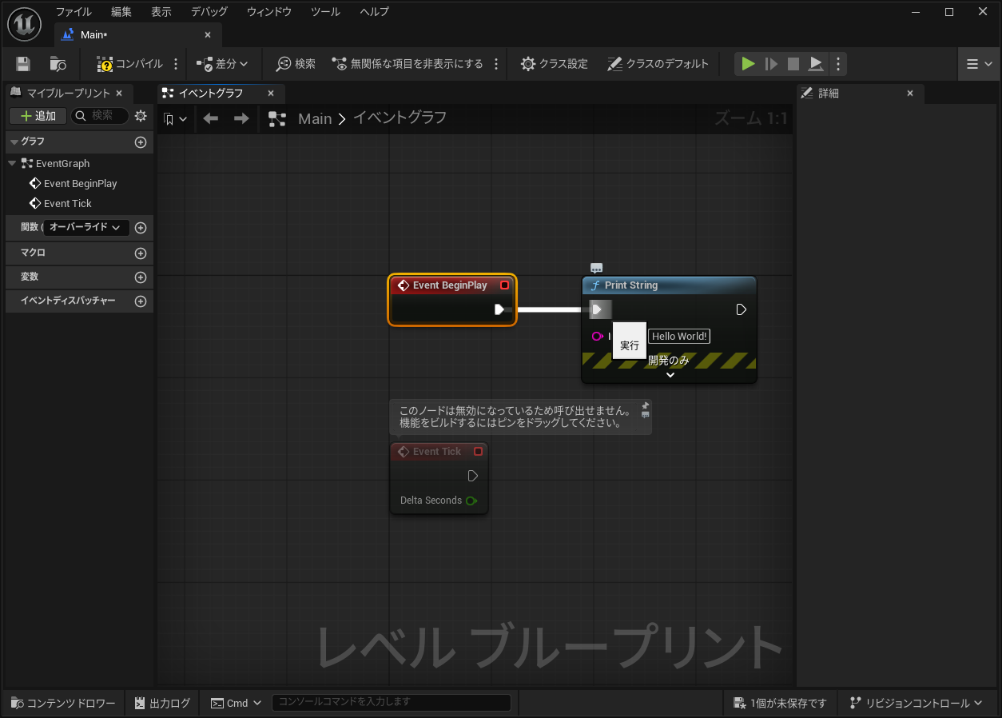
Task: Click the Main breadcrumb link
Action: (315, 118)
